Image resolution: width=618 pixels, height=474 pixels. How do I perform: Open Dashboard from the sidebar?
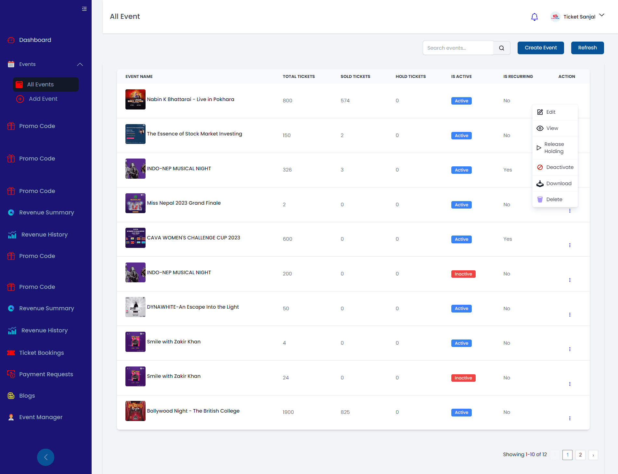click(x=35, y=40)
